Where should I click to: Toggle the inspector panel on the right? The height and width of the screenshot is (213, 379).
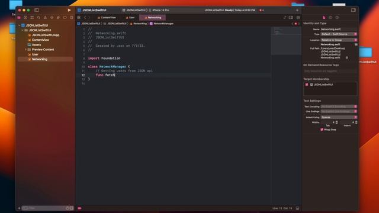point(354,10)
